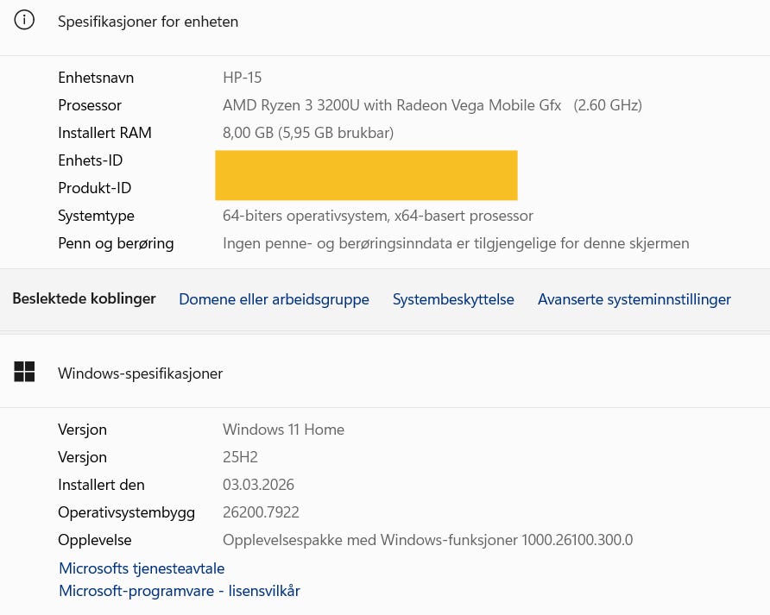770x615 pixels.
Task: Click the Beslektede koblinger label
Action: (84, 298)
